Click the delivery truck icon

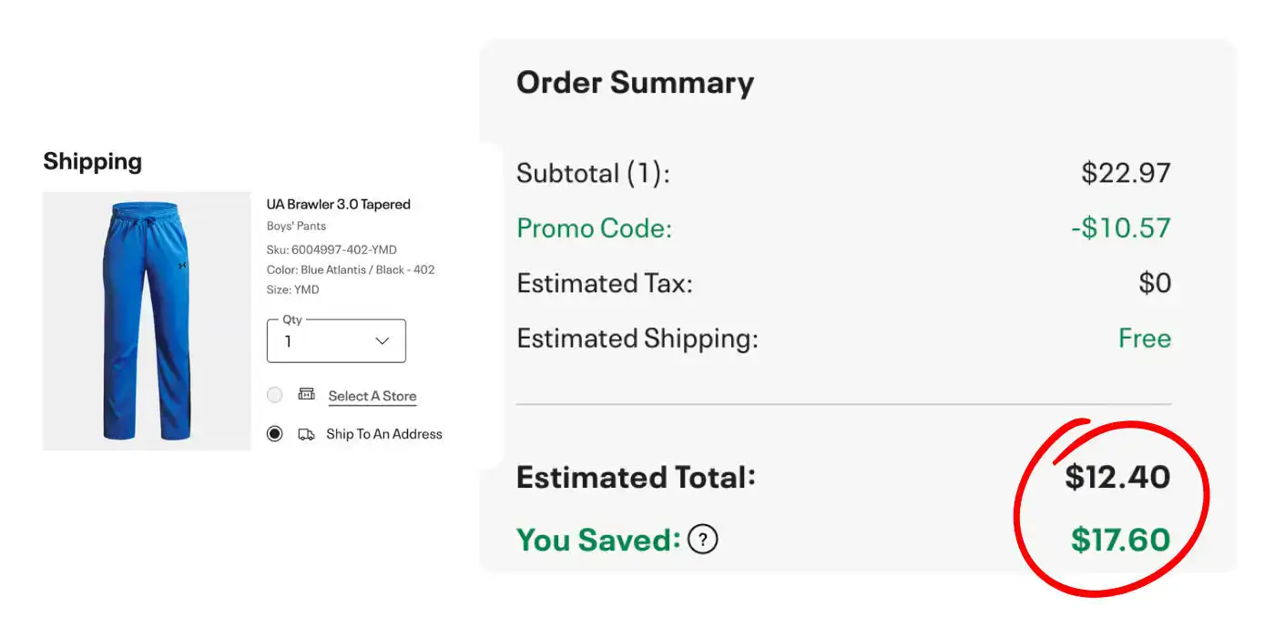306,434
